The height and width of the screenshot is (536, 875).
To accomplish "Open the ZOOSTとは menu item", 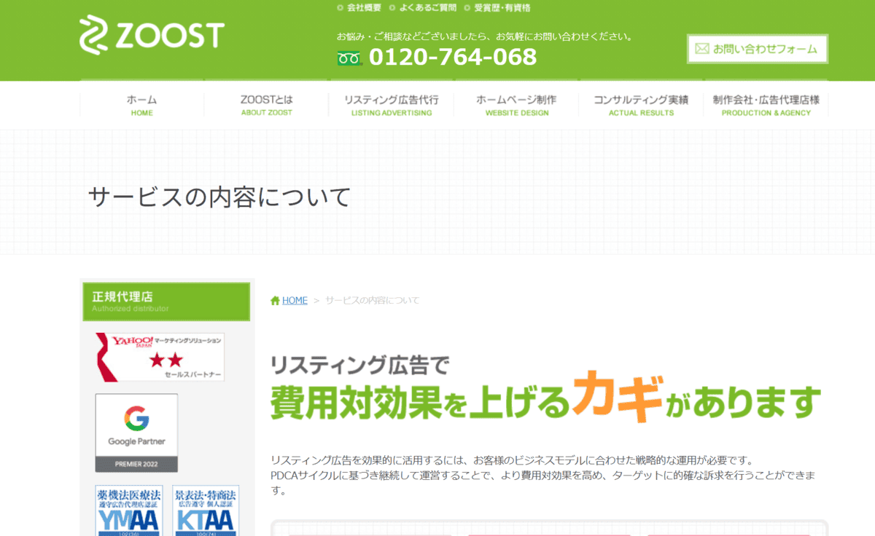I will click(266, 105).
